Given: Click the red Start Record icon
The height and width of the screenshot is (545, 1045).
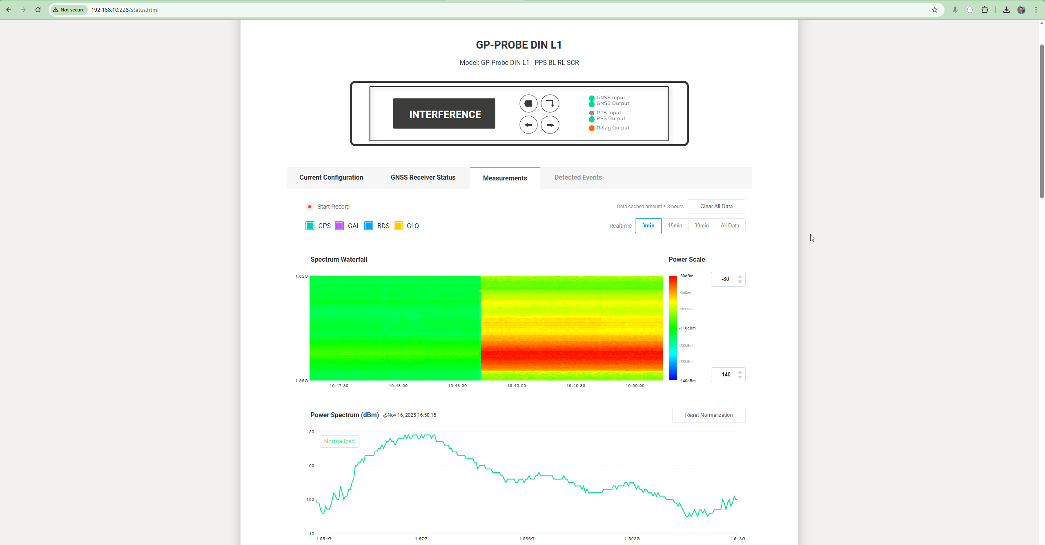Looking at the screenshot, I should 310,207.
